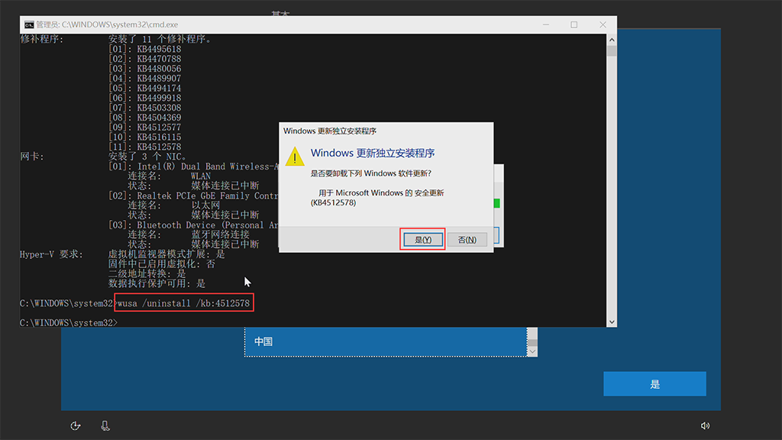Click the 安装了 3 个 NIC。 line
782x440 pixels.
[x=147, y=157]
